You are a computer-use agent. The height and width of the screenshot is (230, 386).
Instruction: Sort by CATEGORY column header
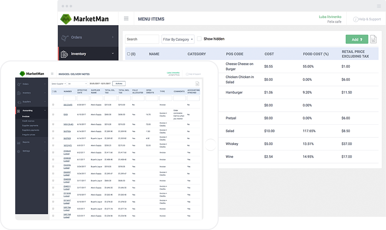point(196,54)
